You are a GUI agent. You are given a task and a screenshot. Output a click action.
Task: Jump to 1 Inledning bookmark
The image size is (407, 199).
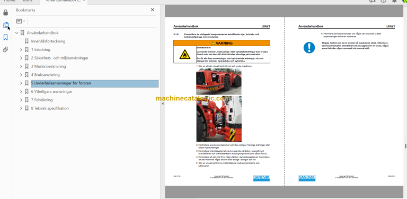tap(41, 50)
